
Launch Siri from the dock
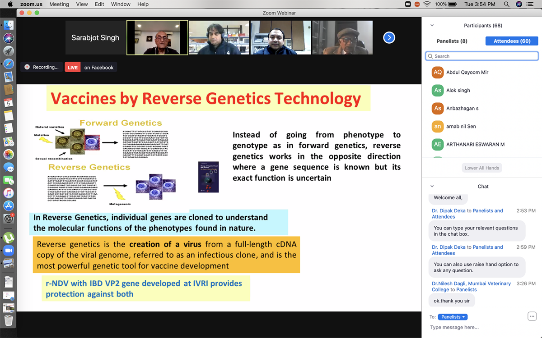click(9, 38)
